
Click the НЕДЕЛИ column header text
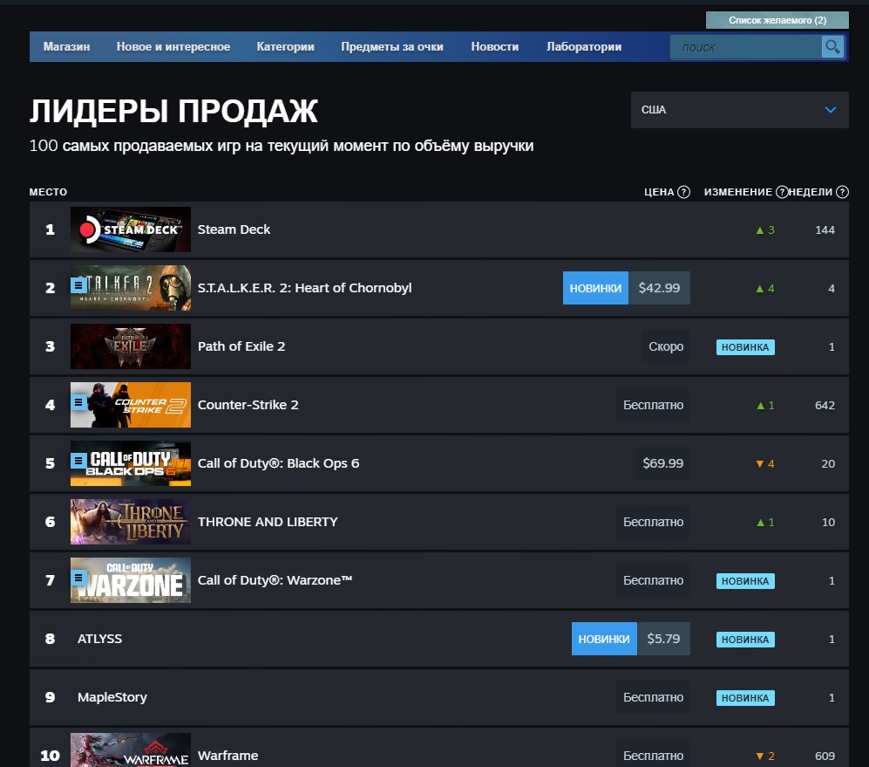(811, 192)
